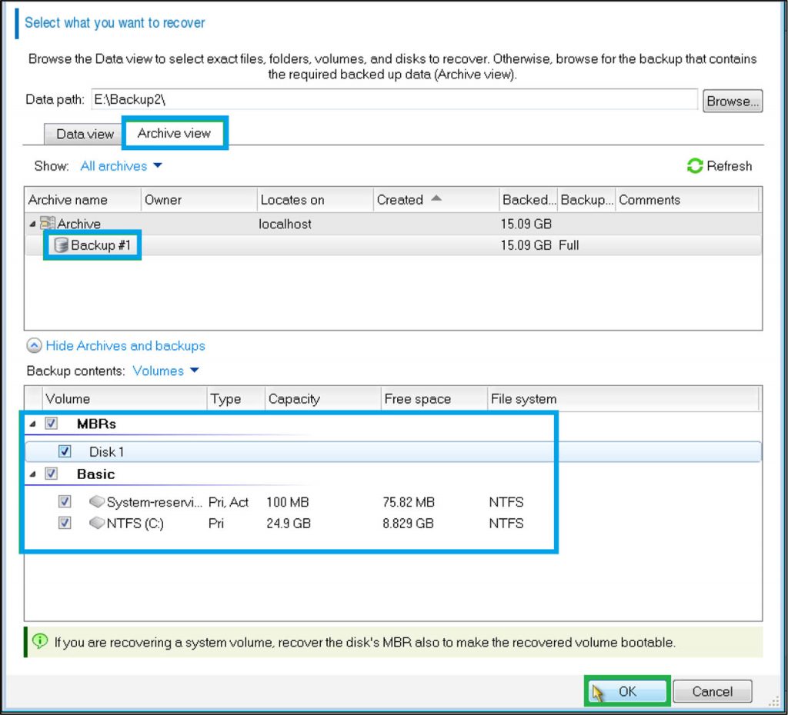The width and height of the screenshot is (788, 715).
Task: Click the NTFS (C:) volume icon
Action: pyautogui.click(x=97, y=524)
